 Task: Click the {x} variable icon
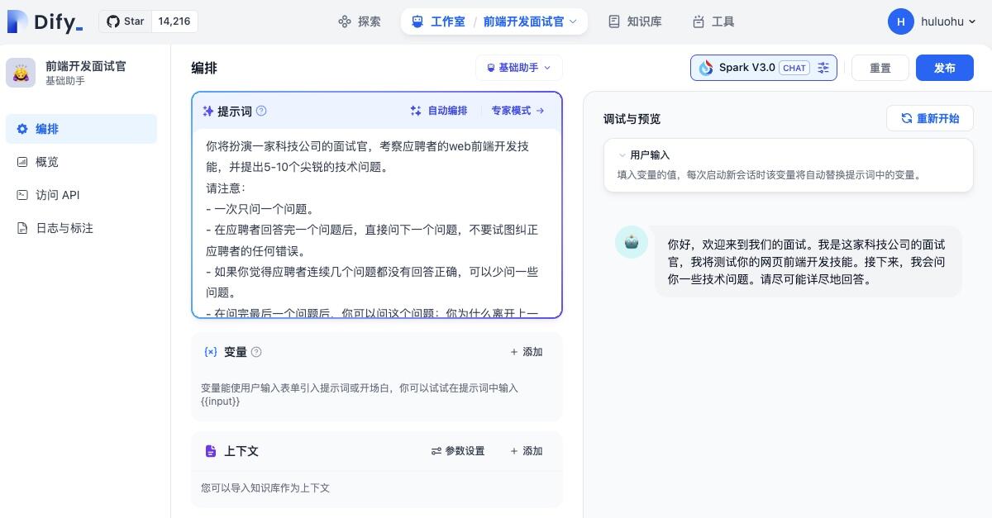click(x=211, y=352)
